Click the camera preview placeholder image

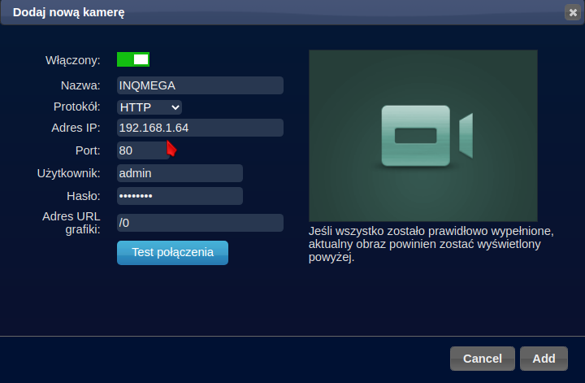(423, 136)
